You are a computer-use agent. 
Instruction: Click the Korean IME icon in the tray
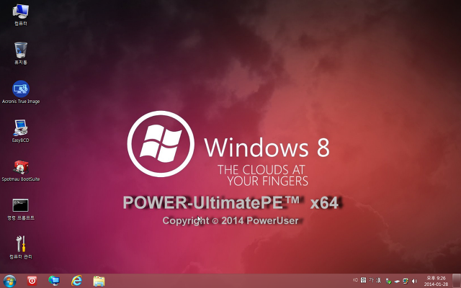coord(363,280)
